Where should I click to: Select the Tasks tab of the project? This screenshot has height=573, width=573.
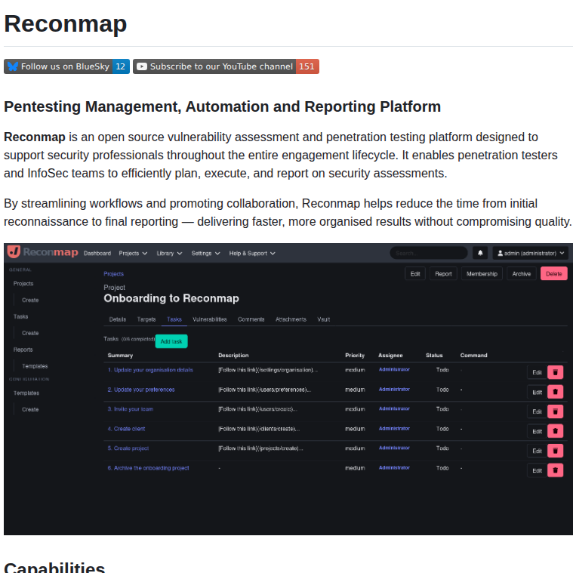(x=174, y=319)
